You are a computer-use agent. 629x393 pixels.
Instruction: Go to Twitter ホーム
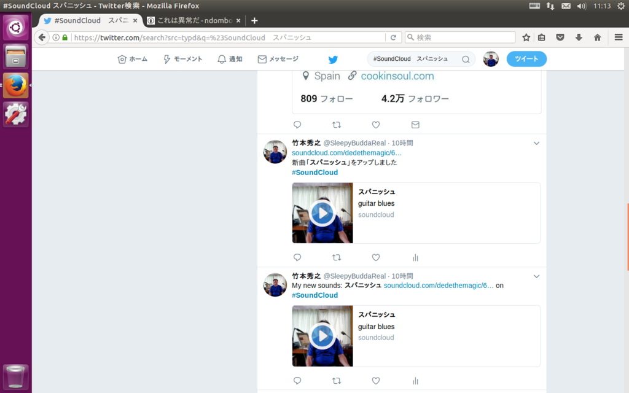pos(133,59)
